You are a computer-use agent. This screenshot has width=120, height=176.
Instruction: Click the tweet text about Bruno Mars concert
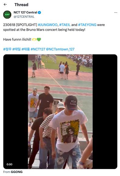click(54, 27)
